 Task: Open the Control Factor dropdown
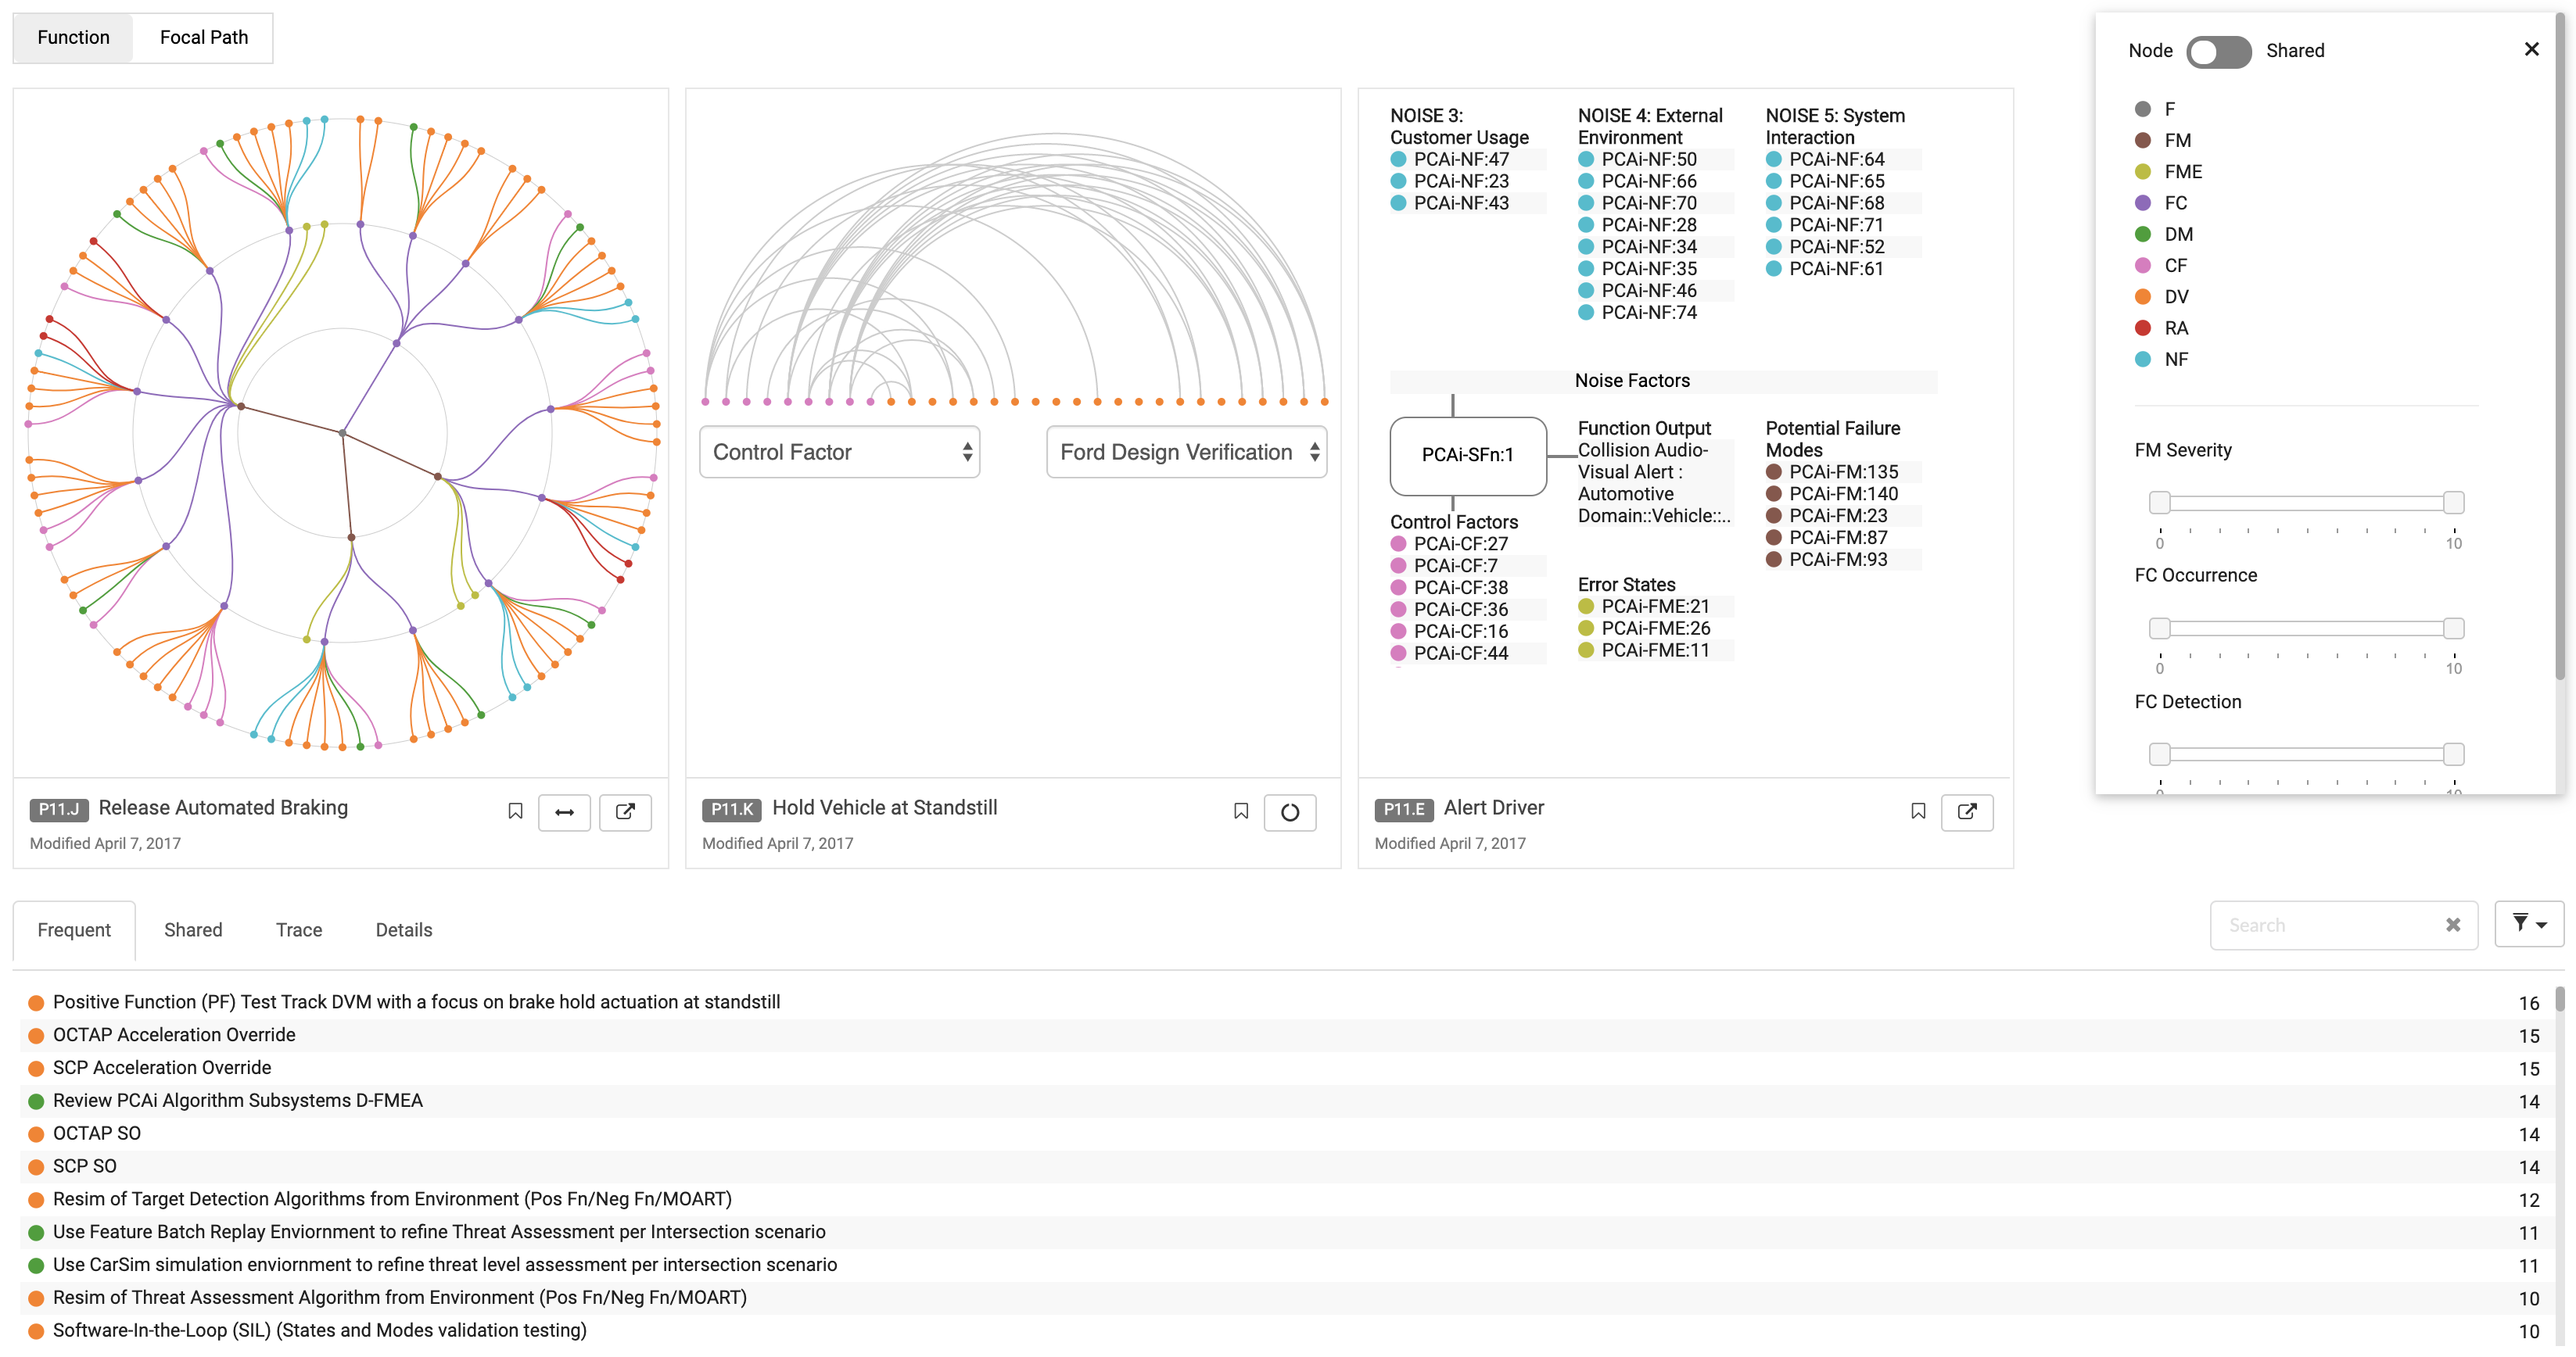click(x=839, y=452)
